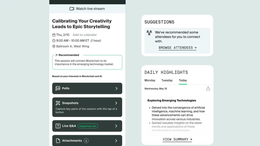Click the View Summary link
Image resolution: width=260 pixels, height=146 pixels.
click(177, 139)
